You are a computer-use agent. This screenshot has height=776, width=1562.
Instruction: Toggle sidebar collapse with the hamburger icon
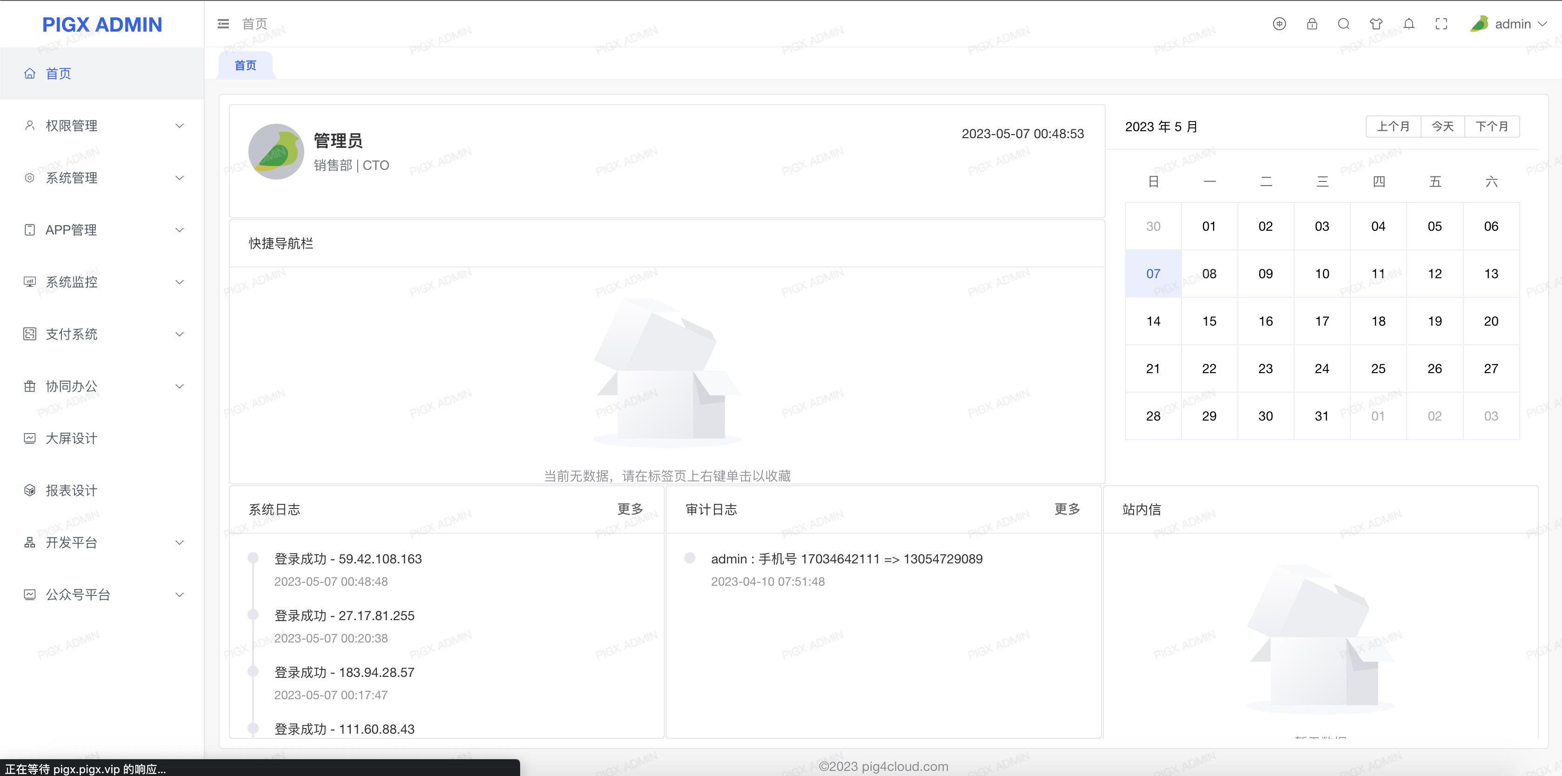point(222,24)
